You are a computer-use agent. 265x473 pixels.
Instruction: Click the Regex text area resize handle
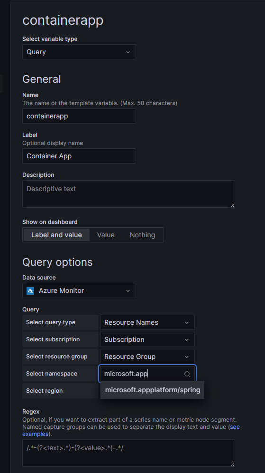point(232,464)
